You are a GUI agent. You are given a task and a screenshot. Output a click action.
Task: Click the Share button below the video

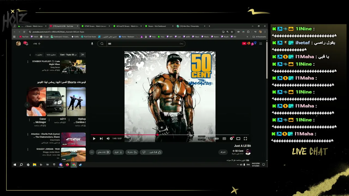click(x=132, y=152)
